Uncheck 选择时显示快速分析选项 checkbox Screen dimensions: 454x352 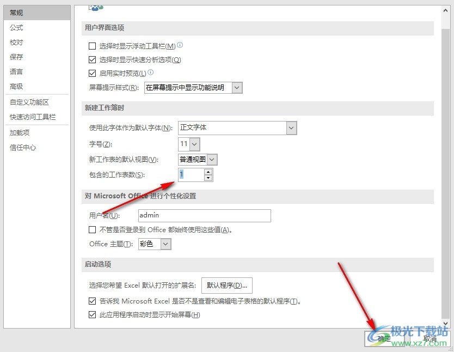pyautogui.click(x=92, y=60)
